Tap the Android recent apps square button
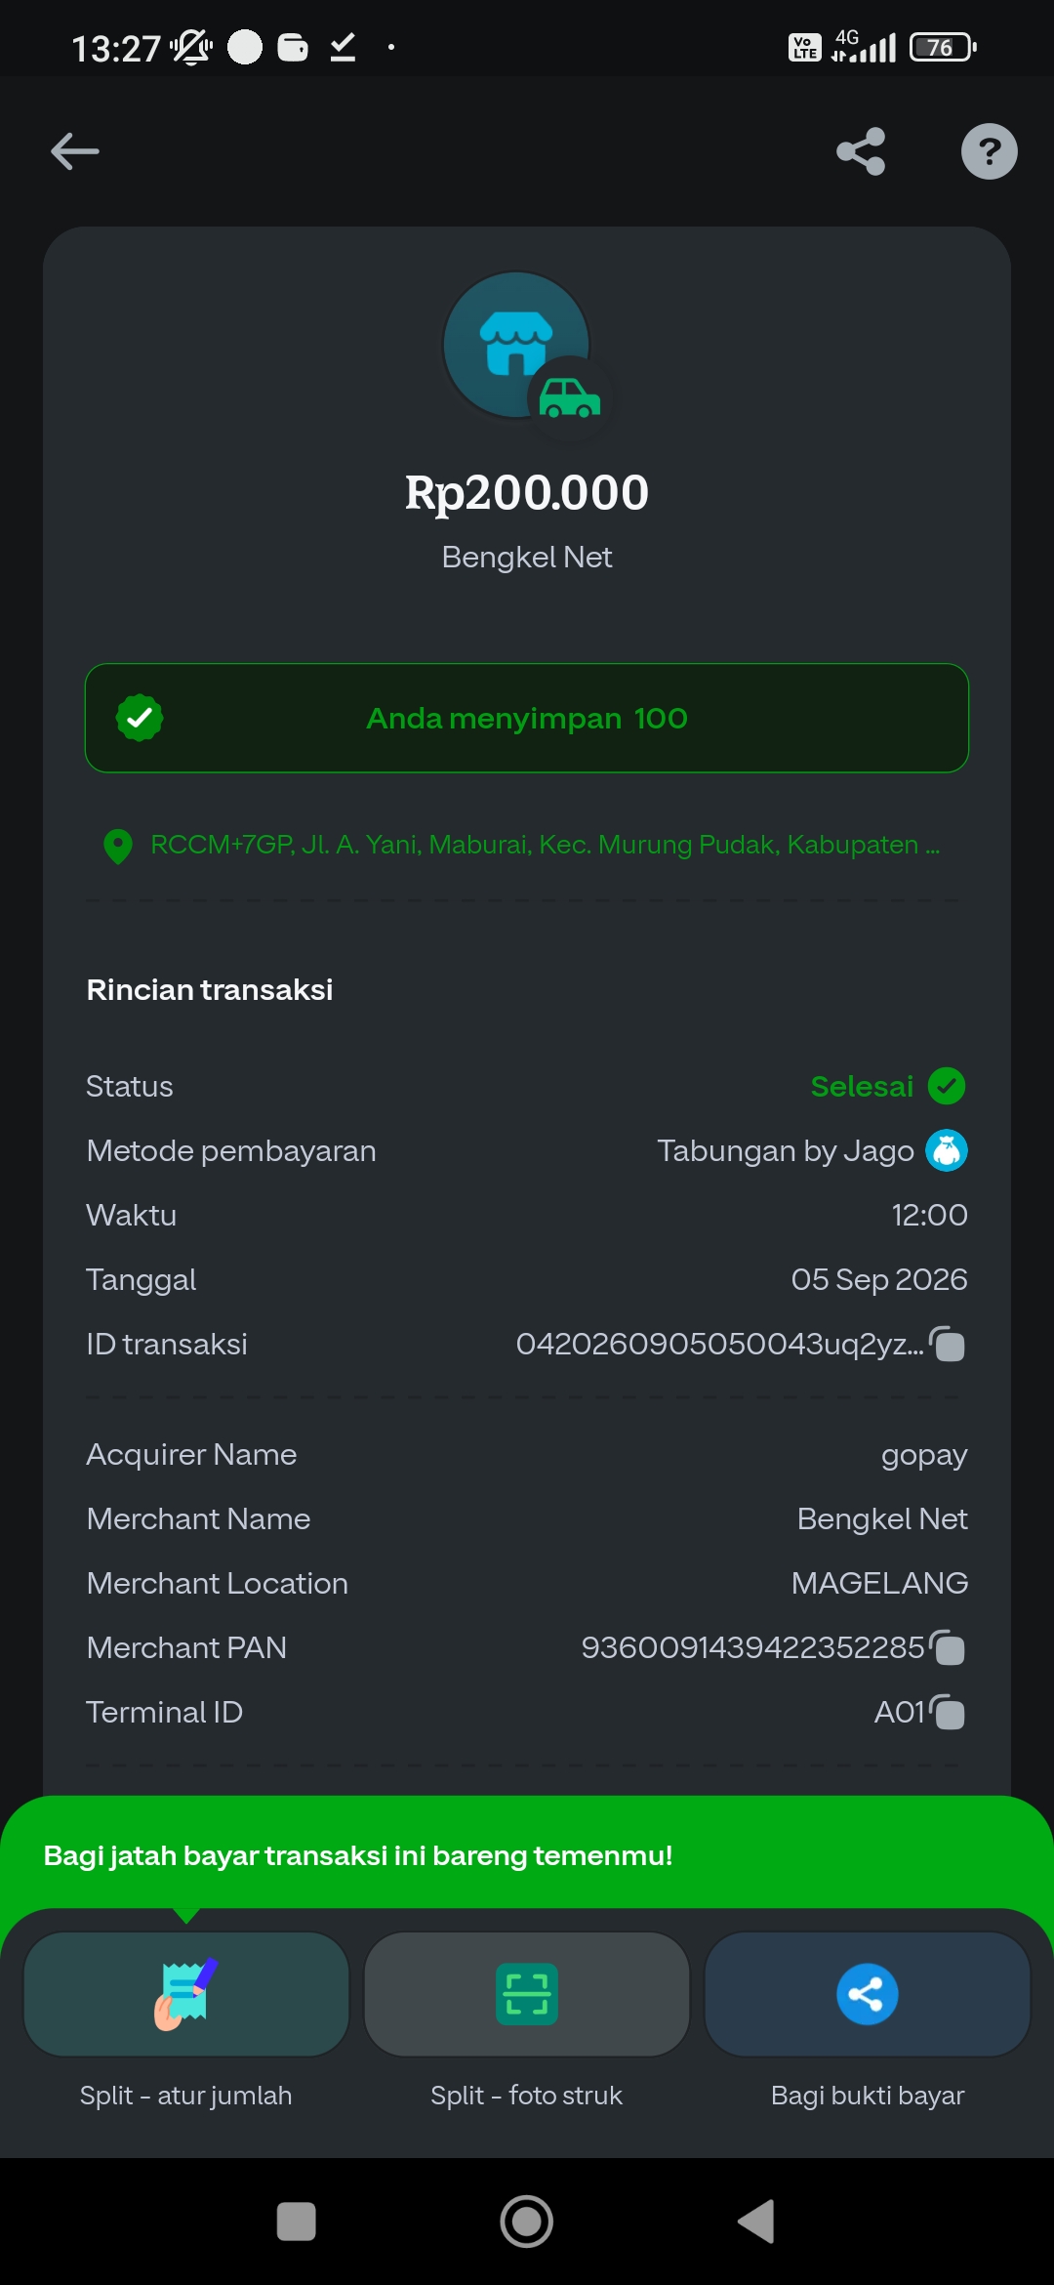The width and height of the screenshot is (1054, 2285). point(296,2222)
